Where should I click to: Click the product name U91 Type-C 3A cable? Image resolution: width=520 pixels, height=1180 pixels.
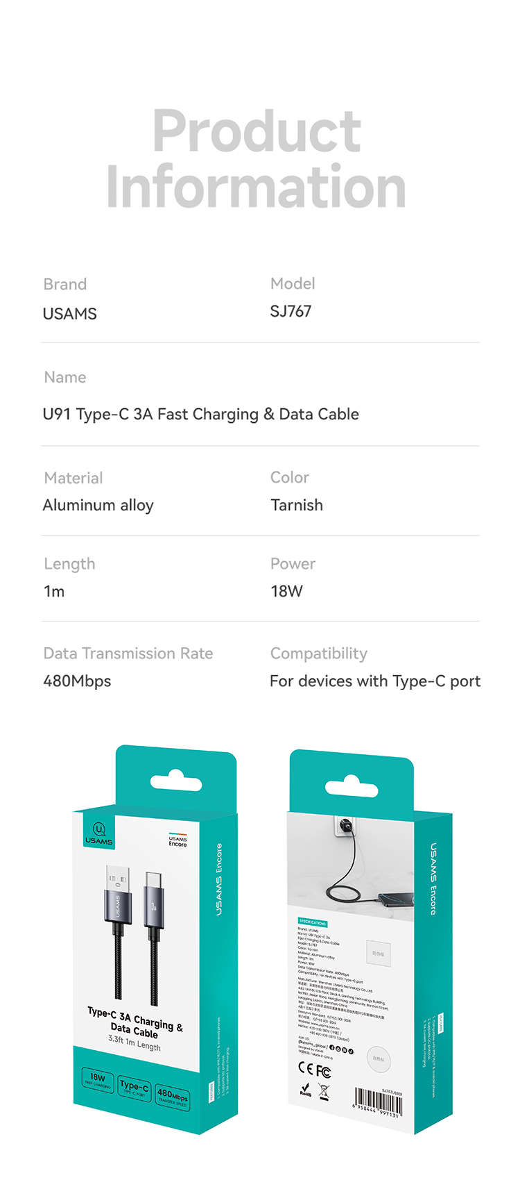[200, 414]
